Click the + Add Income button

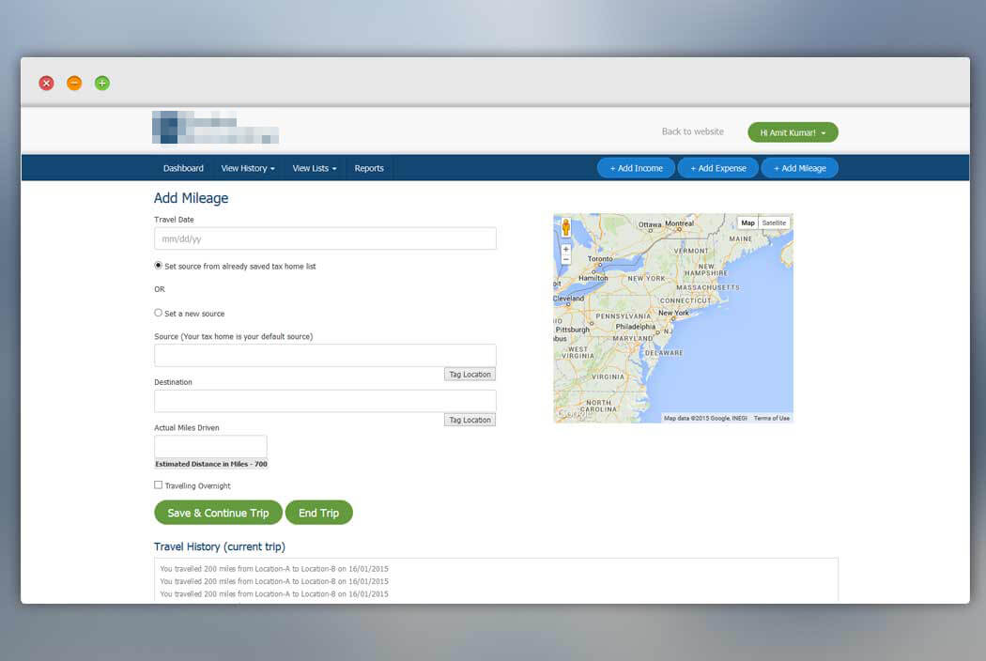[636, 169]
